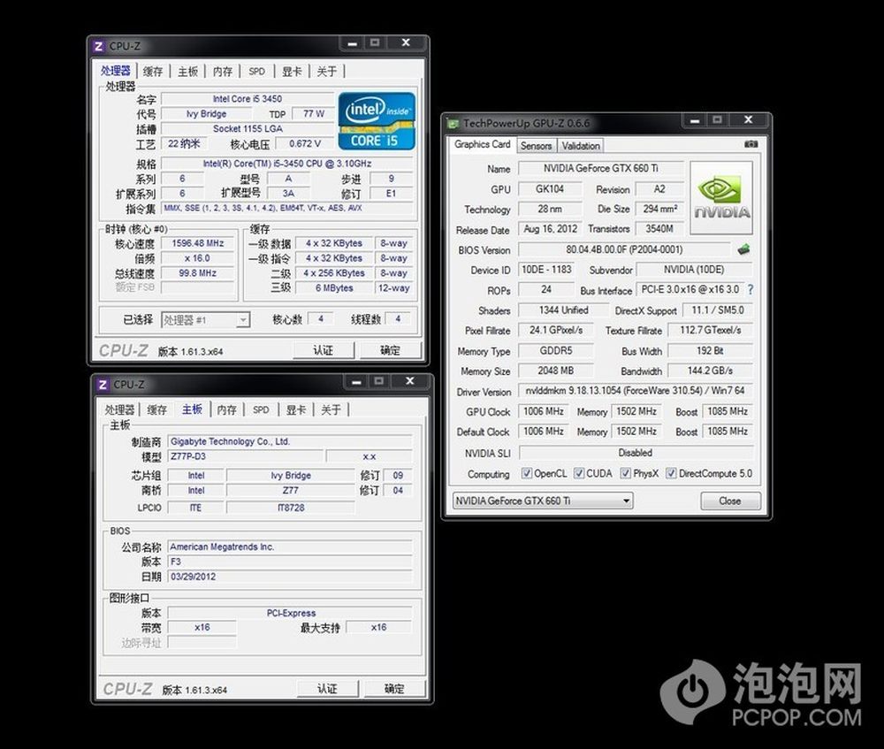Screen dimensions: 884x749
Task: Open the 关于 tab in bottom CPU-Z window
Action: [331, 410]
